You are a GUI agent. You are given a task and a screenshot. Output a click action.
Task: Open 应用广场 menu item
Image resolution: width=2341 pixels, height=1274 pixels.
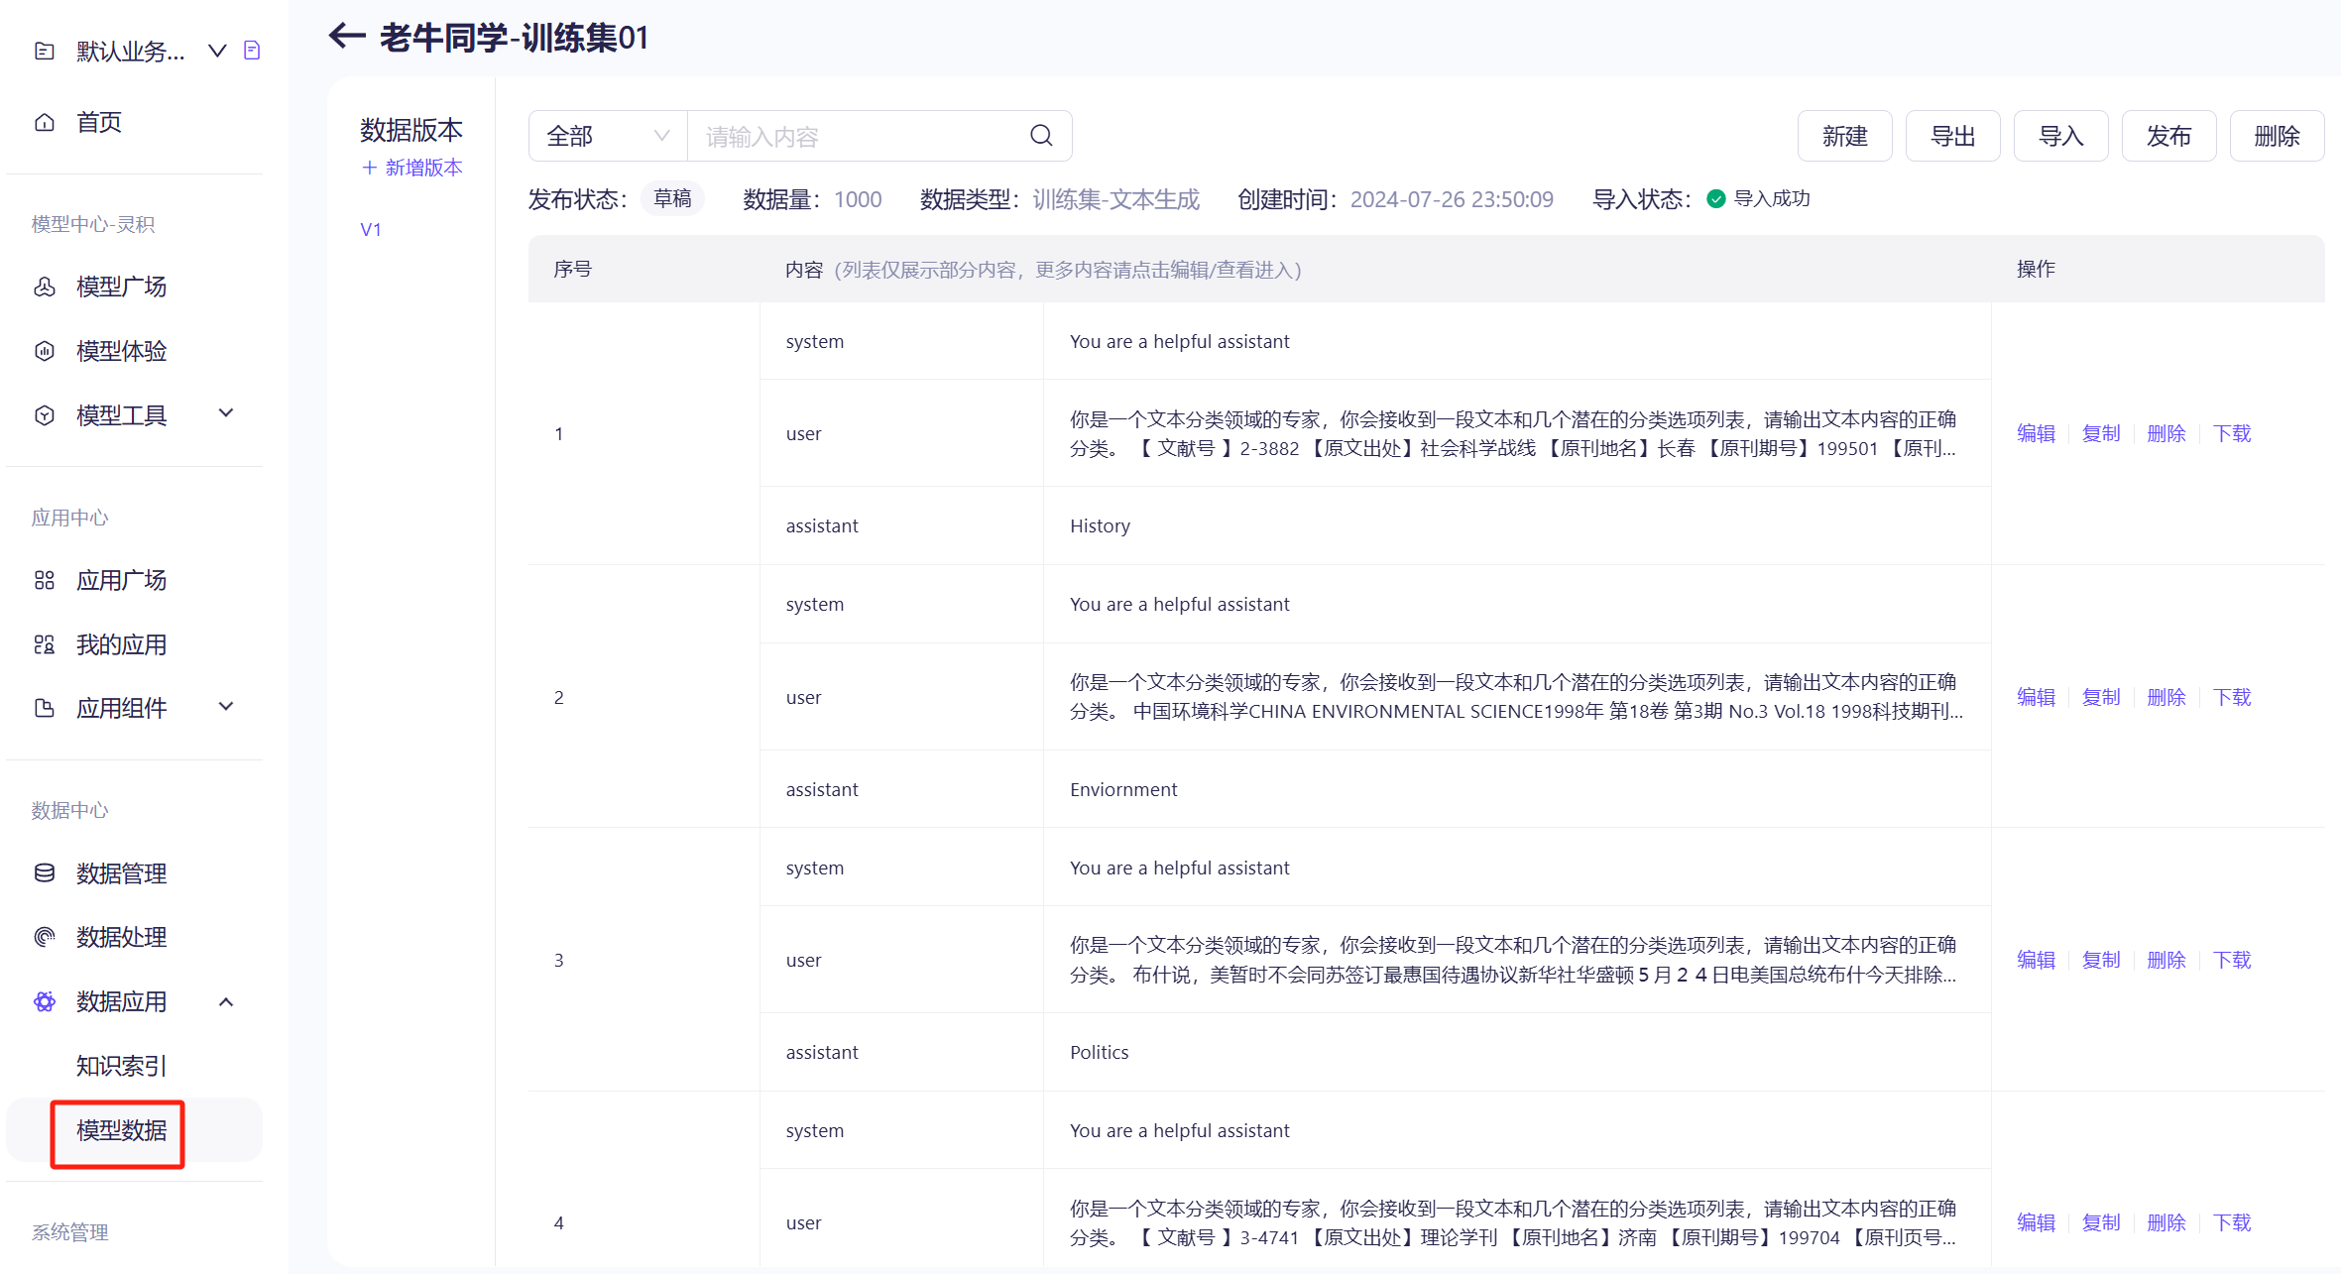pos(121,580)
